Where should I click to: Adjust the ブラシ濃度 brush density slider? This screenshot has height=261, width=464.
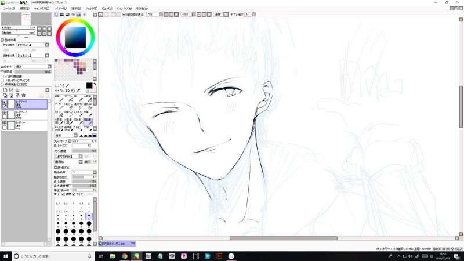click(84, 151)
